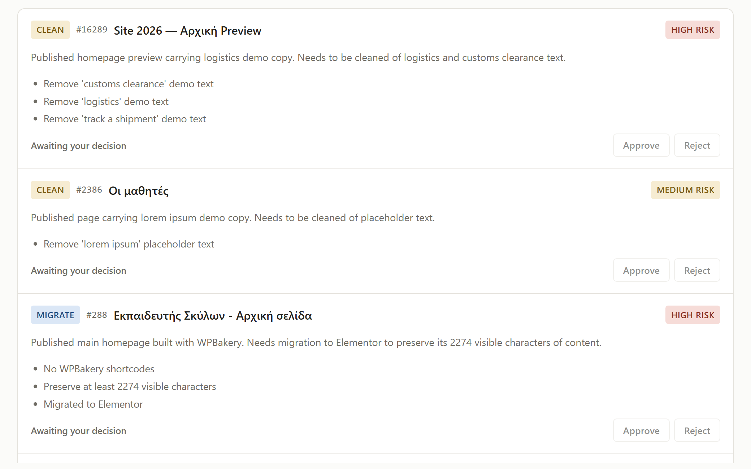Click the #2386 item ID

89,190
